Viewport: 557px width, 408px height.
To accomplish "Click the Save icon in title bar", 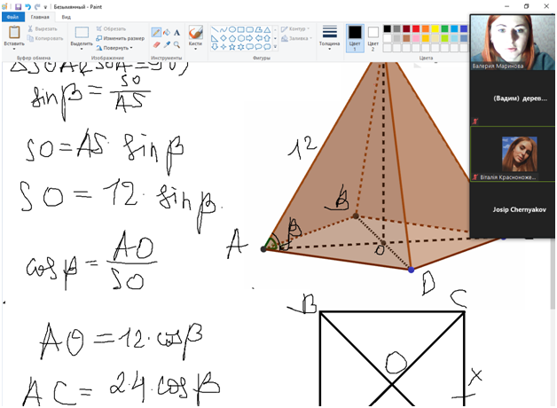I will click(18, 5).
